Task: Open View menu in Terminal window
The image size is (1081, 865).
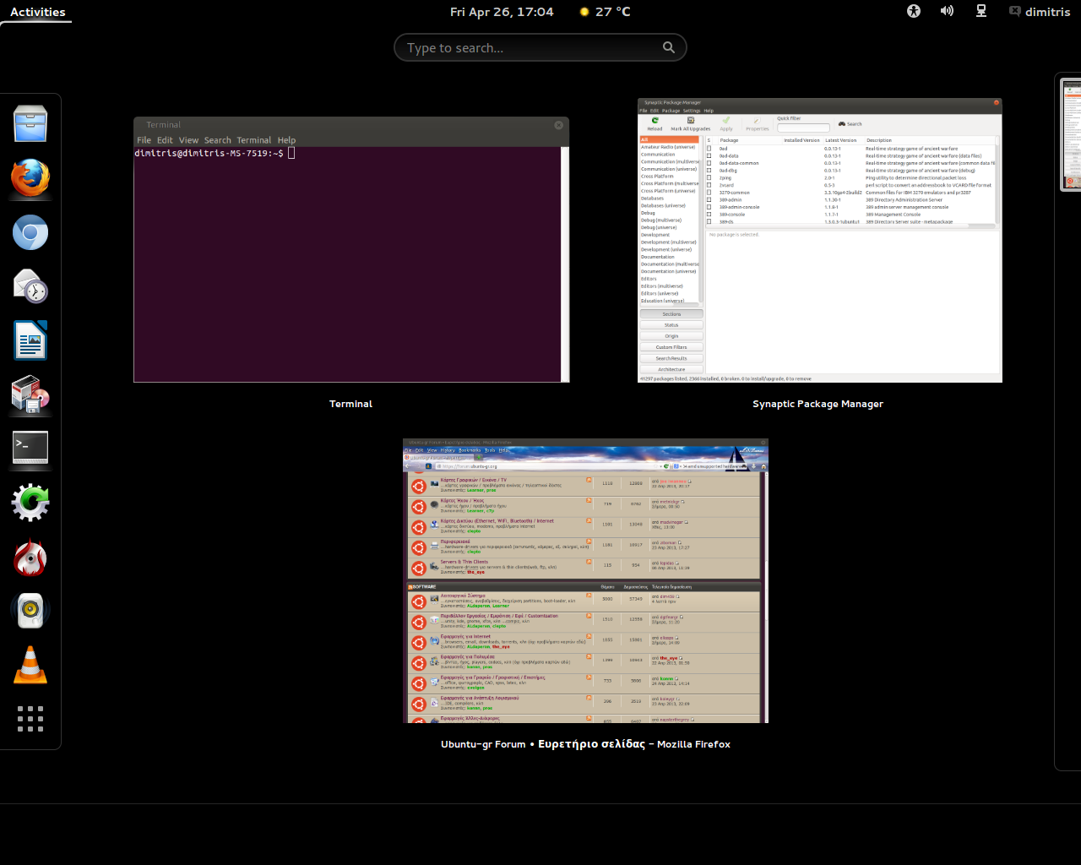Action: coord(188,140)
